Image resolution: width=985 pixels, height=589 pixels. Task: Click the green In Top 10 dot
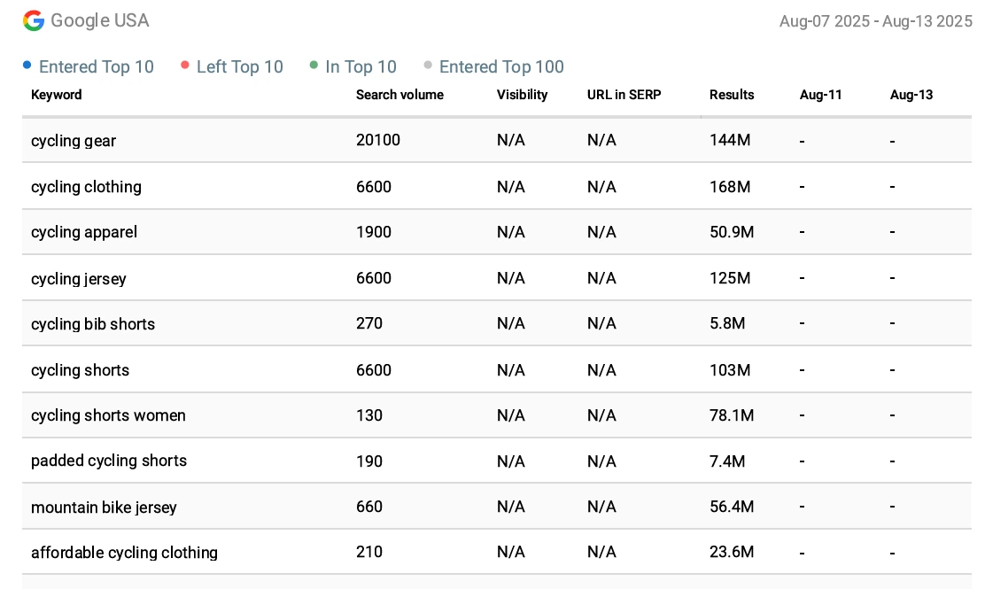click(x=314, y=66)
